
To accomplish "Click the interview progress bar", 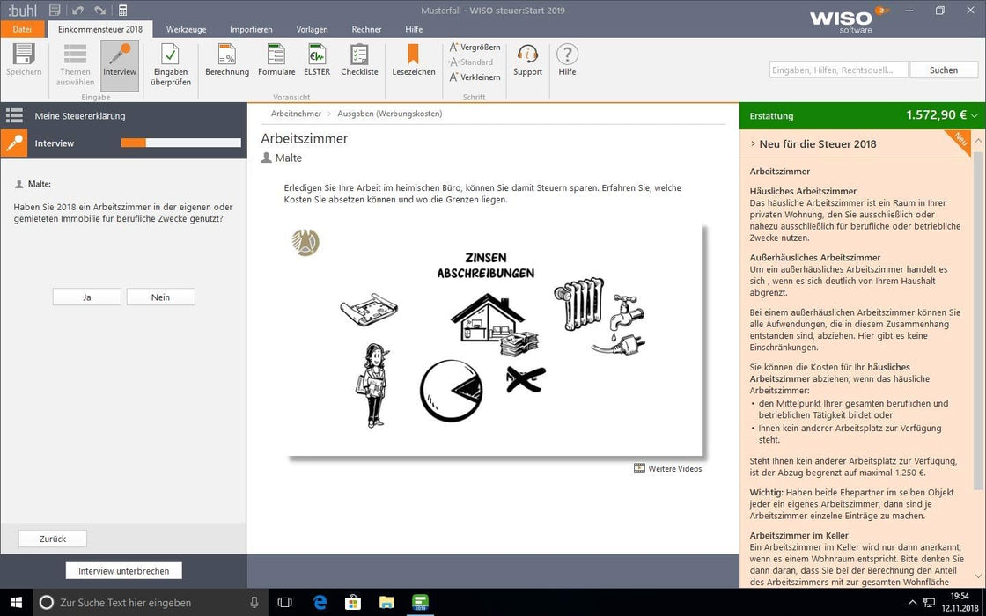I will tap(180, 143).
